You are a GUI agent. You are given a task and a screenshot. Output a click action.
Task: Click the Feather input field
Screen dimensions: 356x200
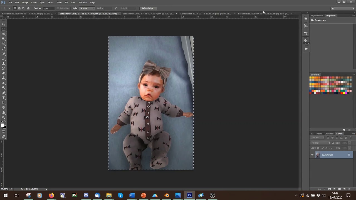point(49,8)
